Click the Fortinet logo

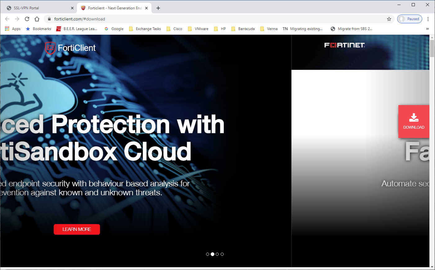pyautogui.click(x=345, y=45)
